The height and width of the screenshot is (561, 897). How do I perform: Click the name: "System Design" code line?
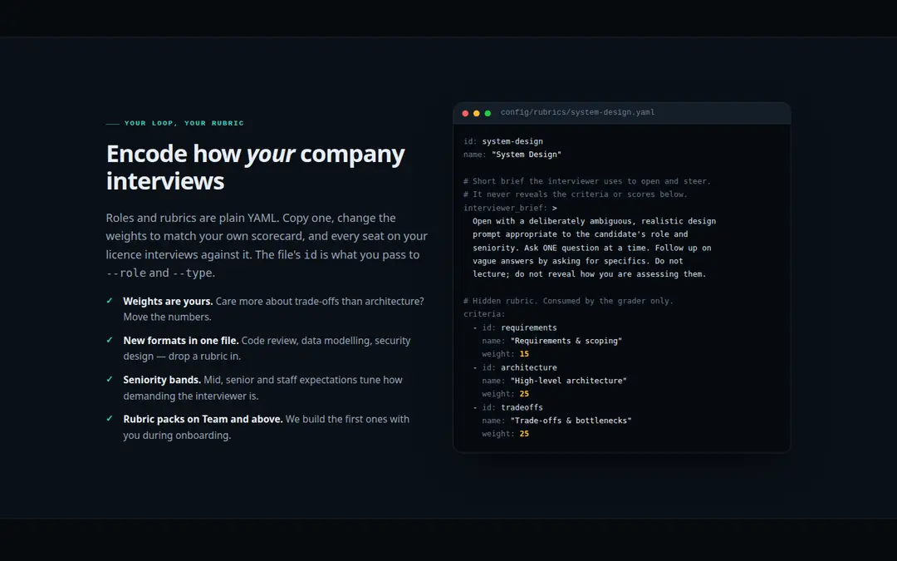[512, 155]
